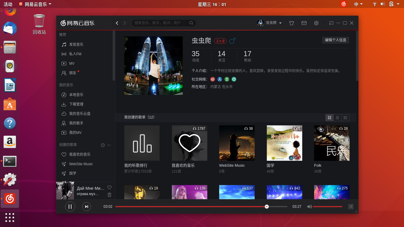Viewport: 404px width, 227px height.
Task: Like the current song with the heart icon
Action: pos(109,187)
